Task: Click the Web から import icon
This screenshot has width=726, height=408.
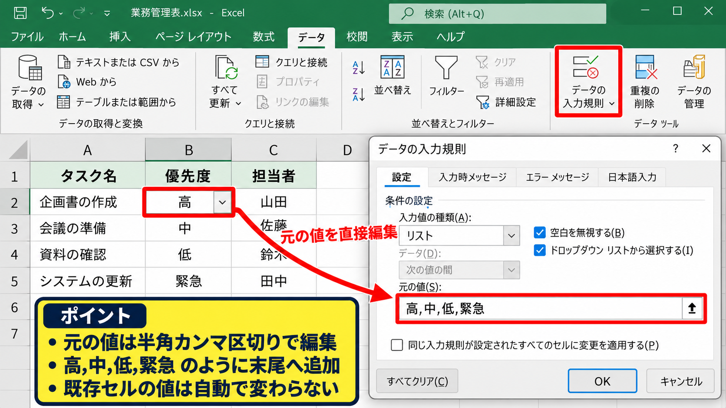Action: point(64,82)
